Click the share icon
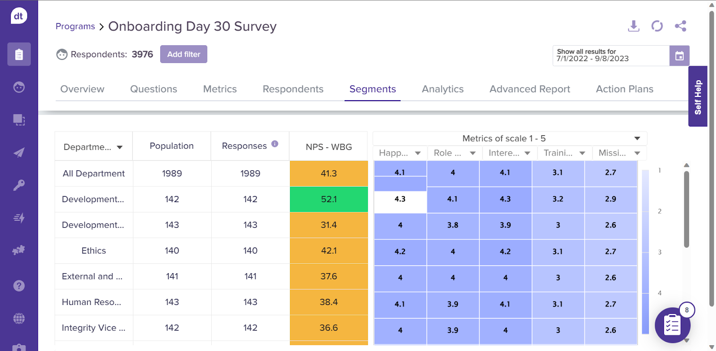This screenshot has width=716, height=351. [680, 26]
